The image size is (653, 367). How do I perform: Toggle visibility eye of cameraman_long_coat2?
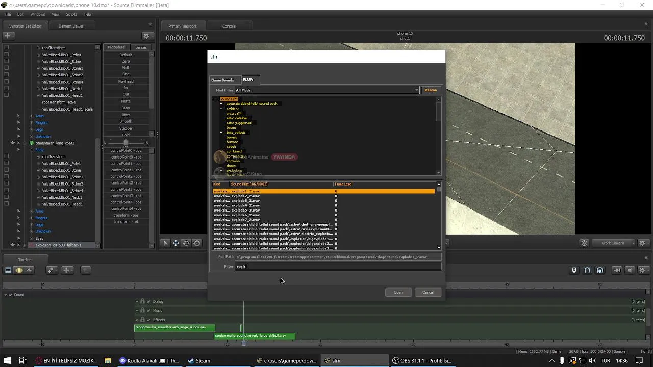tap(13, 143)
